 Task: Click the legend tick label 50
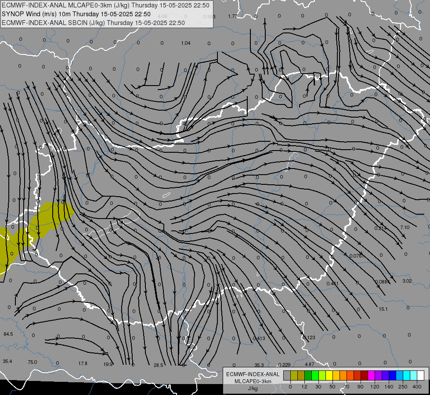[332, 387]
